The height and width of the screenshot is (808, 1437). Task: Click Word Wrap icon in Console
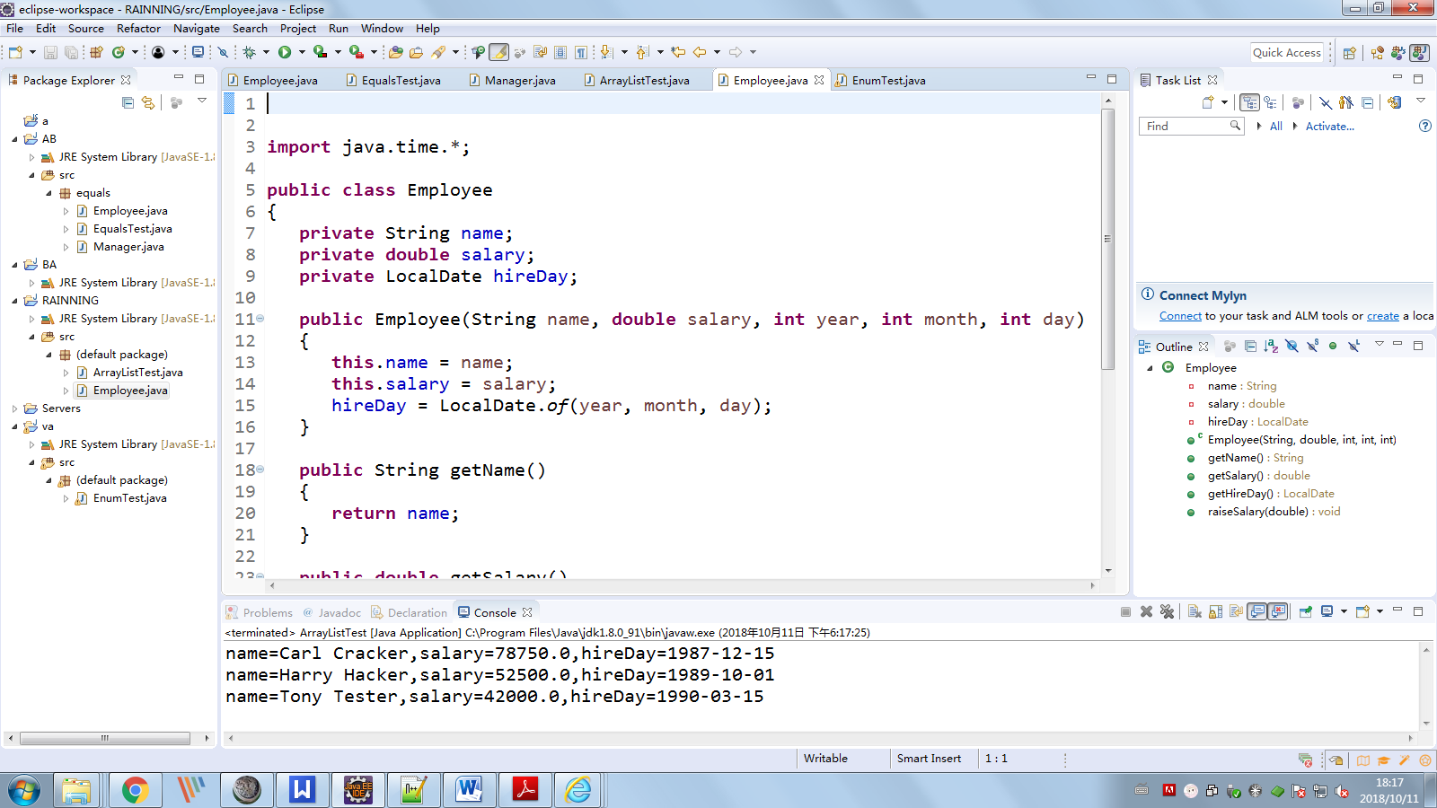click(1236, 611)
